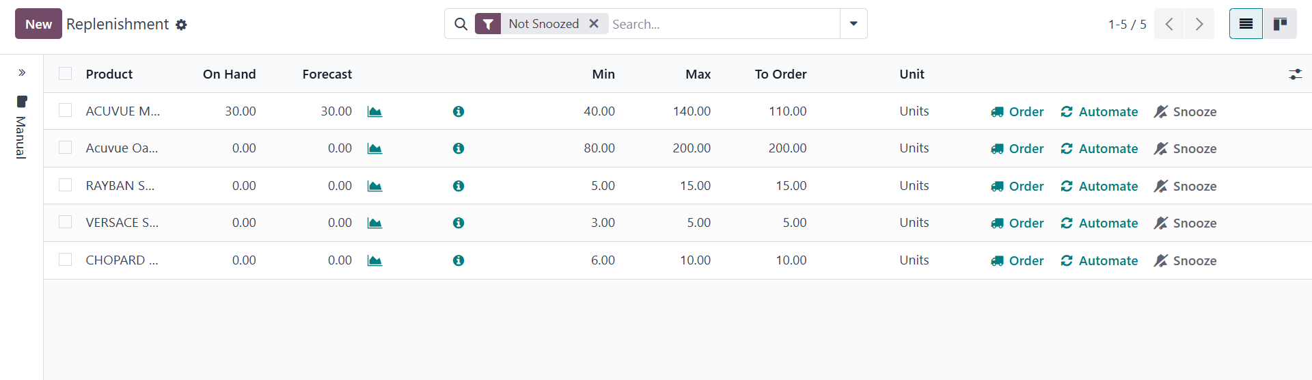Expand the Manual side panel
Image resolution: width=1312 pixels, height=380 pixels.
tap(22, 72)
